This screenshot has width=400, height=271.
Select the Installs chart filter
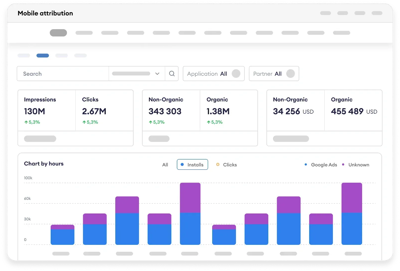click(x=192, y=165)
